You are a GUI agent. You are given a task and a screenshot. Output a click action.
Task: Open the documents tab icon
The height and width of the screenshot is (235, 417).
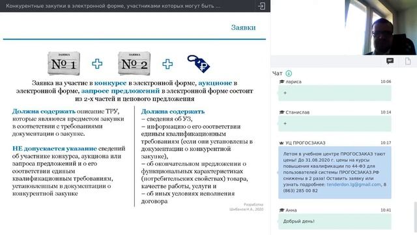[x=408, y=61]
